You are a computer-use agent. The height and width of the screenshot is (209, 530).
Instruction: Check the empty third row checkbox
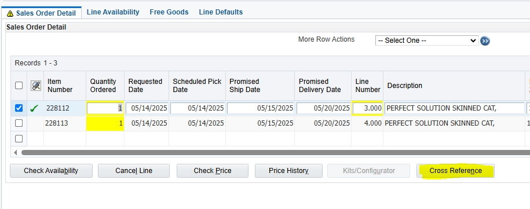19,138
